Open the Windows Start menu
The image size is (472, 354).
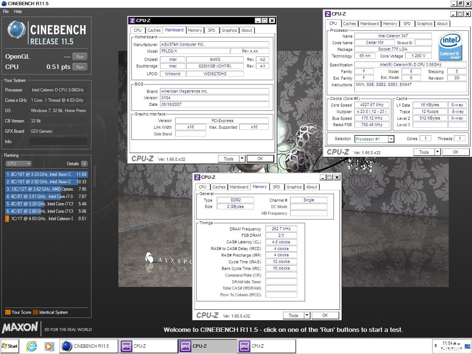click(10, 346)
